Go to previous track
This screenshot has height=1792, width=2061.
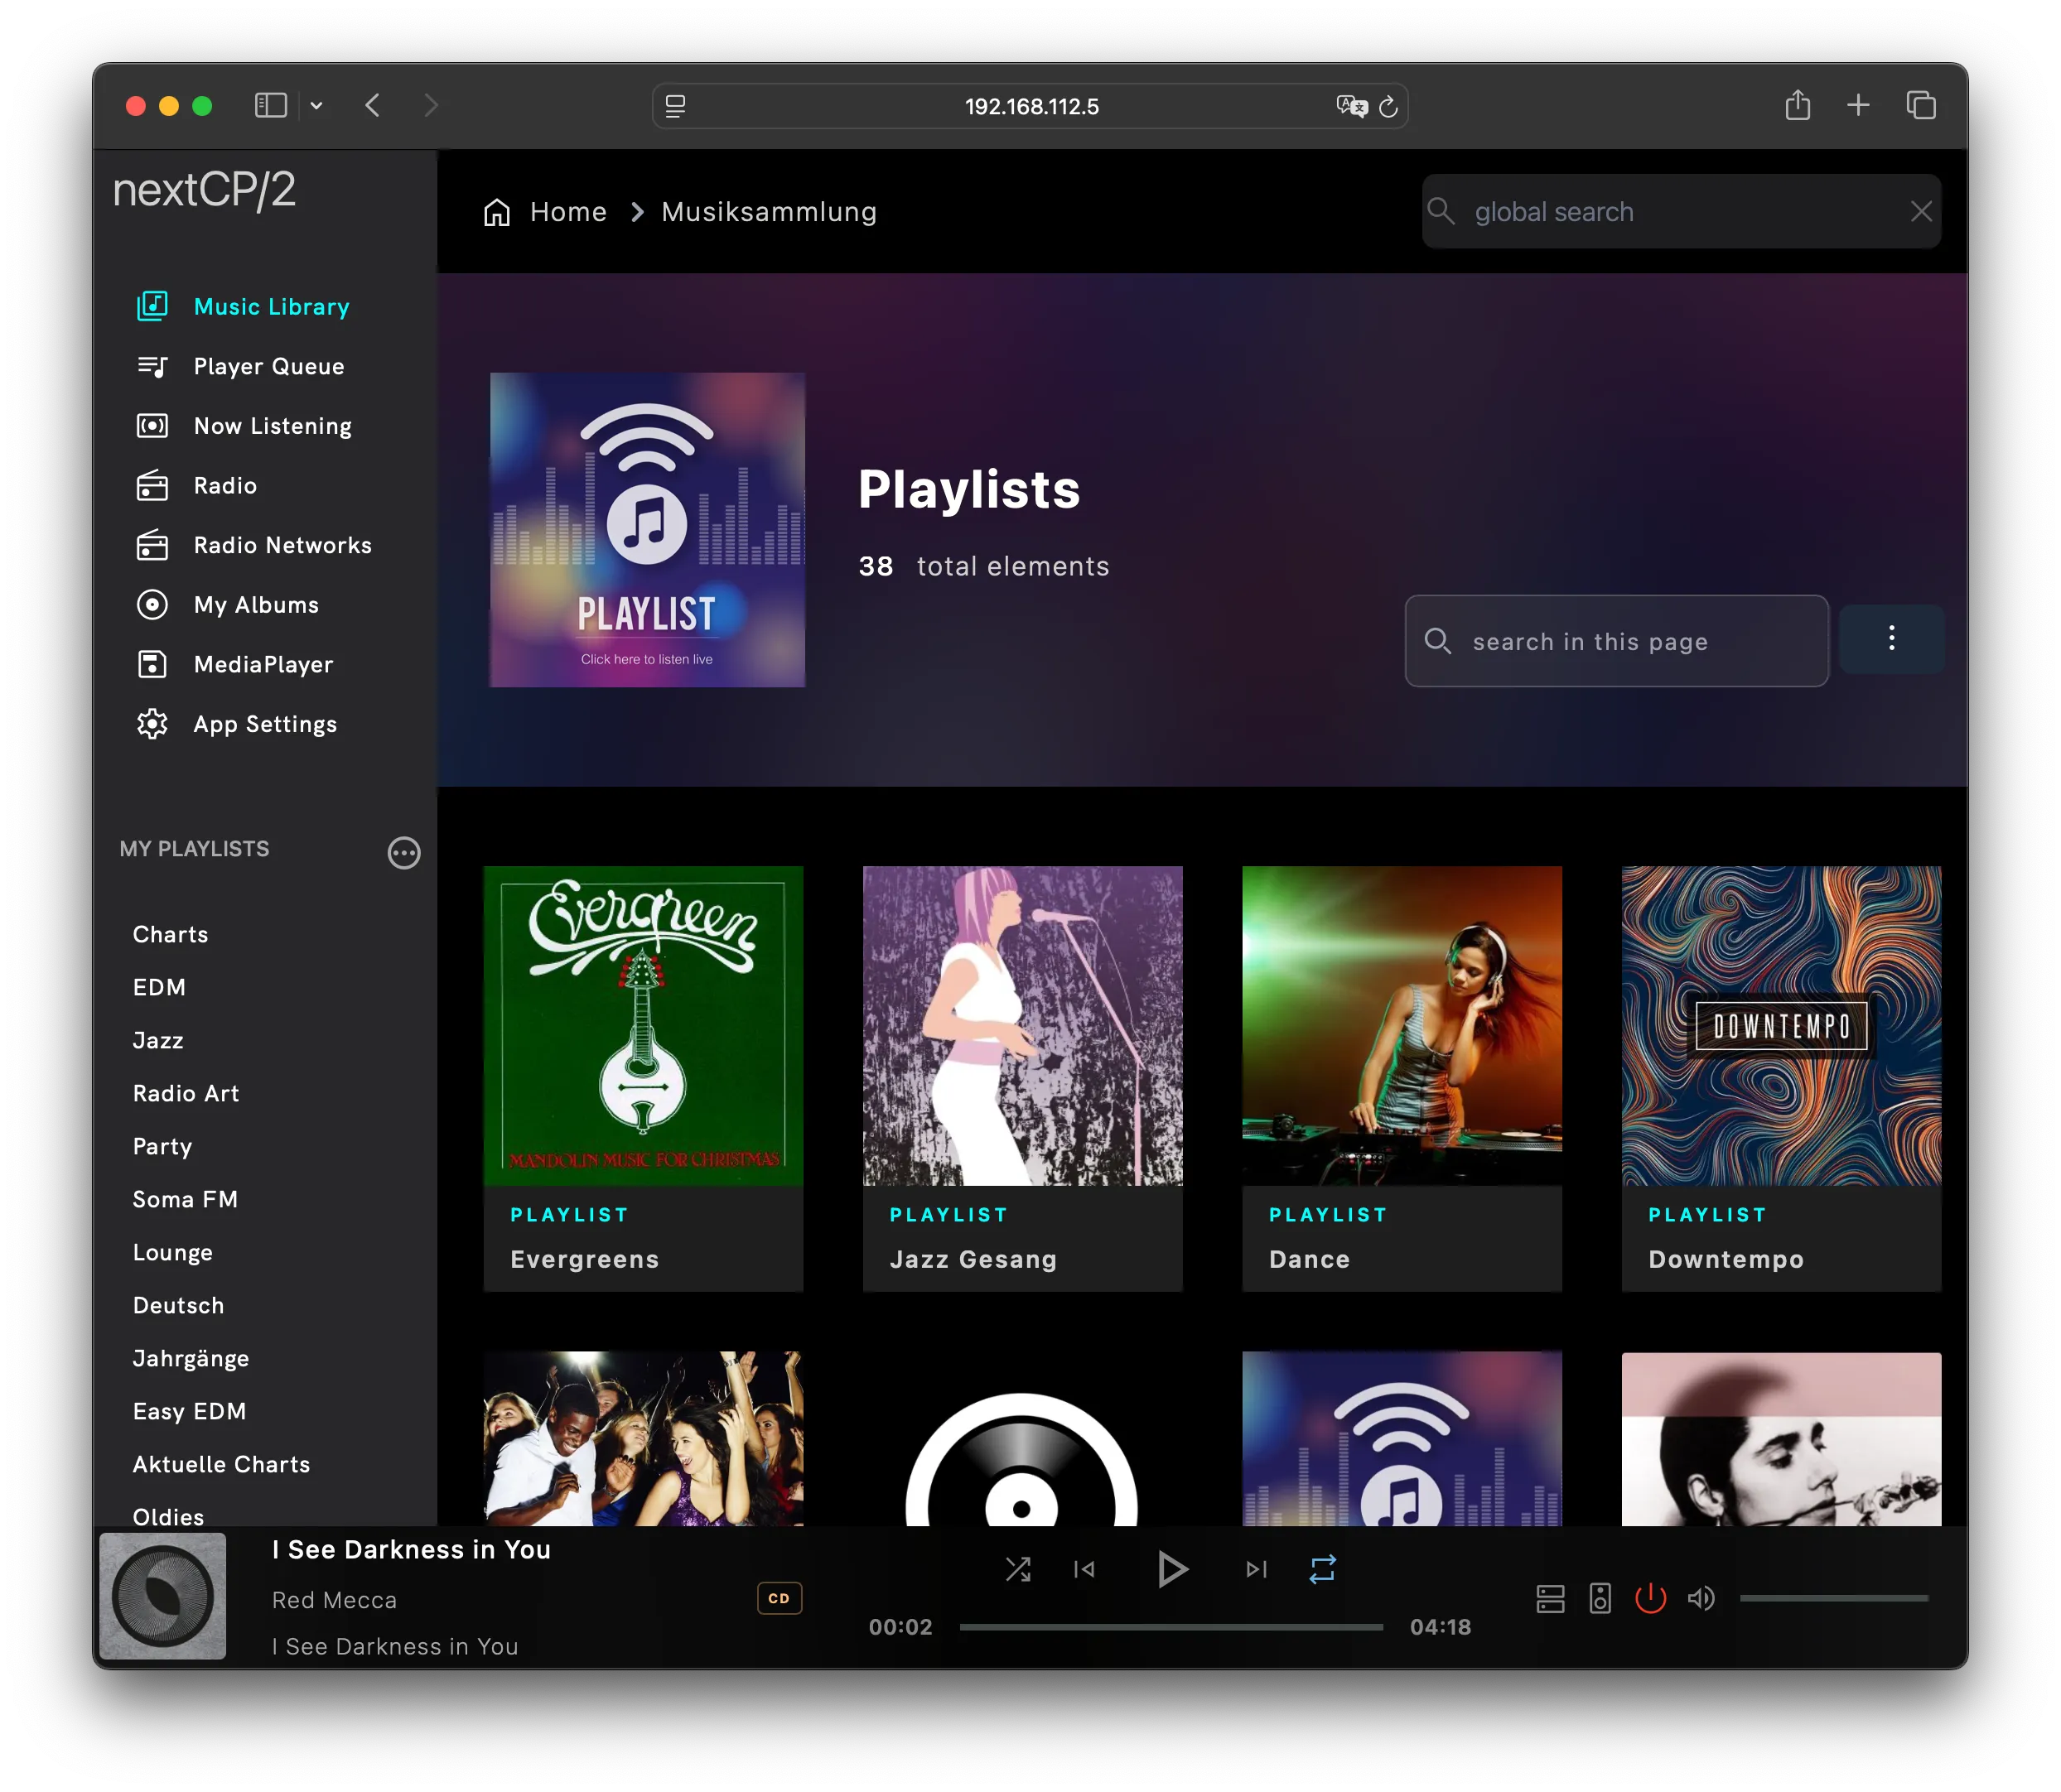point(1084,1569)
